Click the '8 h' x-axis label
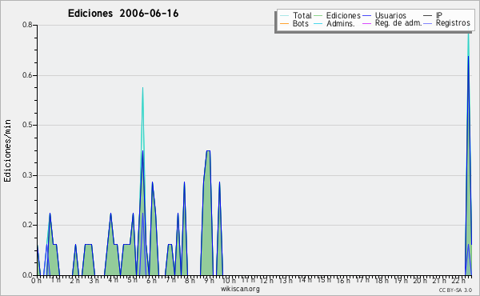The image size is (480, 296). tap(190, 281)
